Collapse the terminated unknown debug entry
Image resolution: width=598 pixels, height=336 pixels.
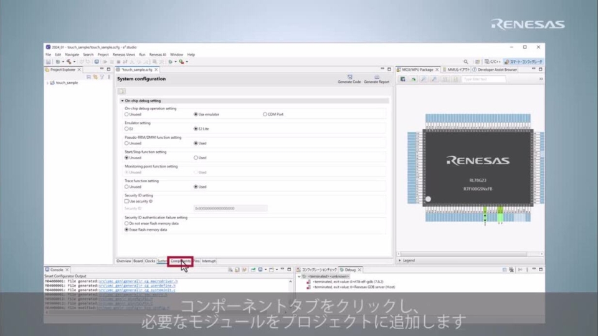click(x=299, y=276)
